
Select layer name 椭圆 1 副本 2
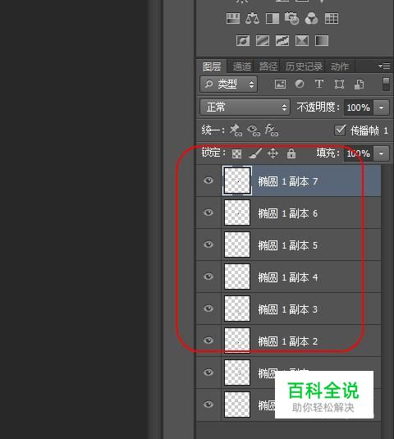point(287,341)
